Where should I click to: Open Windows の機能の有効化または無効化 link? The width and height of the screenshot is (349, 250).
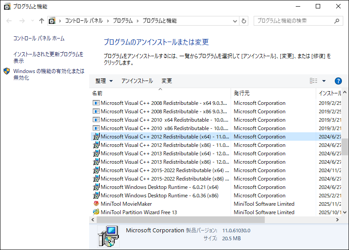pos(49,74)
